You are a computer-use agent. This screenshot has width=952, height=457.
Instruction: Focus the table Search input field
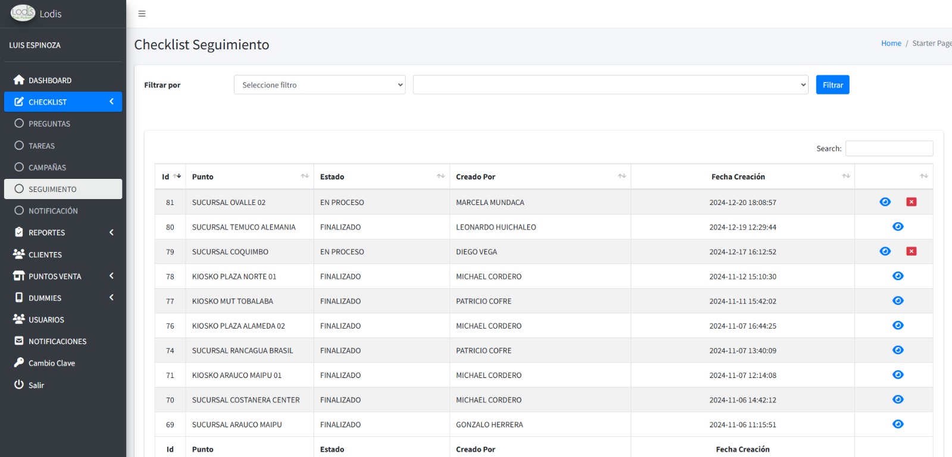(889, 149)
